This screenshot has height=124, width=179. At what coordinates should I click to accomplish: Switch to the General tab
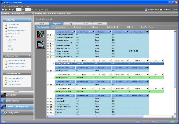tap(42, 24)
